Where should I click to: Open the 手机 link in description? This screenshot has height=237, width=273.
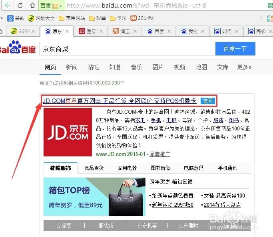pyautogui.click(x=156, y=120)
